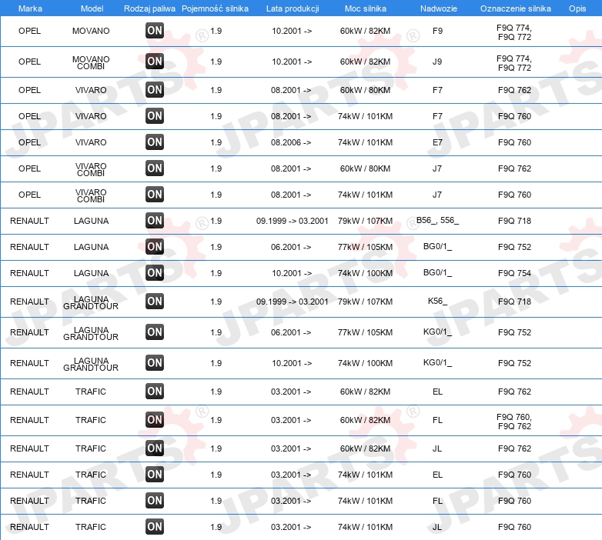Select the 06.2001 -> cell in Laguna BG0/1_ row
The image size is (602, 540).
click(291, 247)
